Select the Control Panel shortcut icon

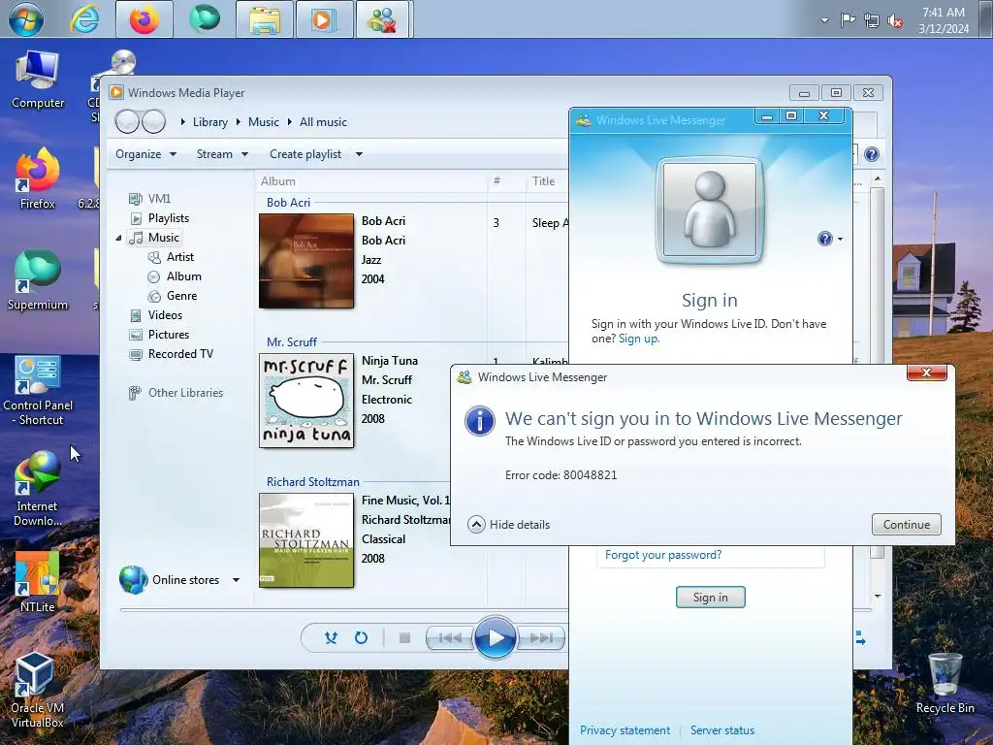pos(38,391)
